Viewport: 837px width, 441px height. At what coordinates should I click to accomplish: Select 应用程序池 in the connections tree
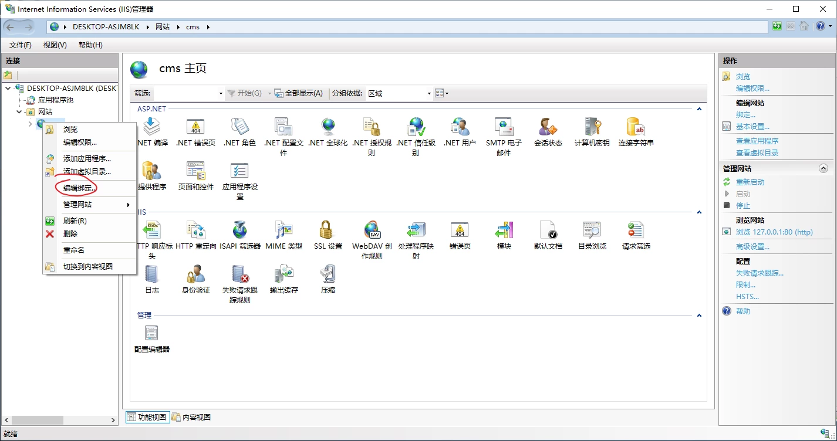click(56, 100)
